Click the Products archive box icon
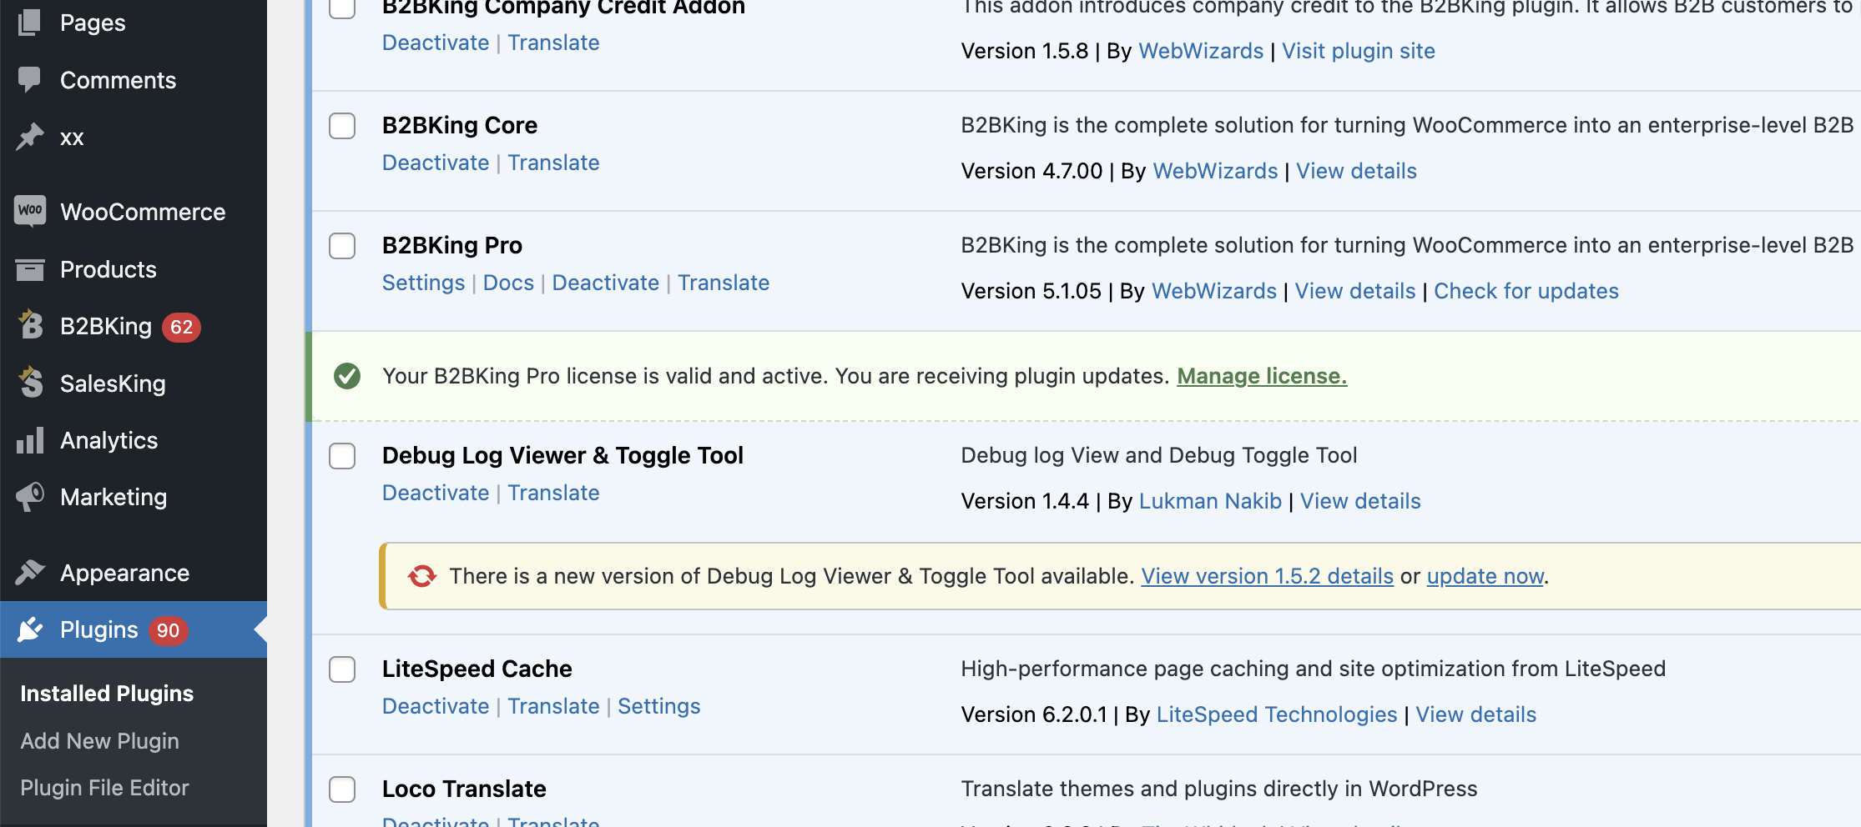Image resolution: width=1861 pixels, height=827 pixels. point(30,269)
